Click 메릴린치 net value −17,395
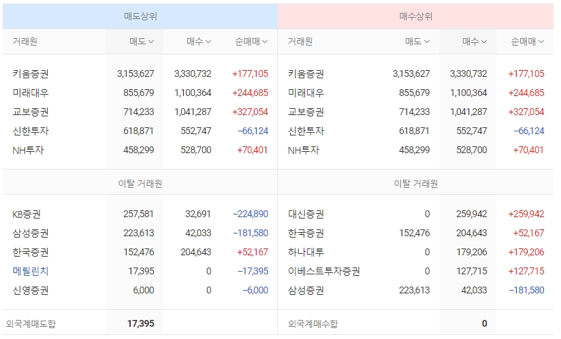The width and height of the screenshot is (561, 339). coord(253,271)
